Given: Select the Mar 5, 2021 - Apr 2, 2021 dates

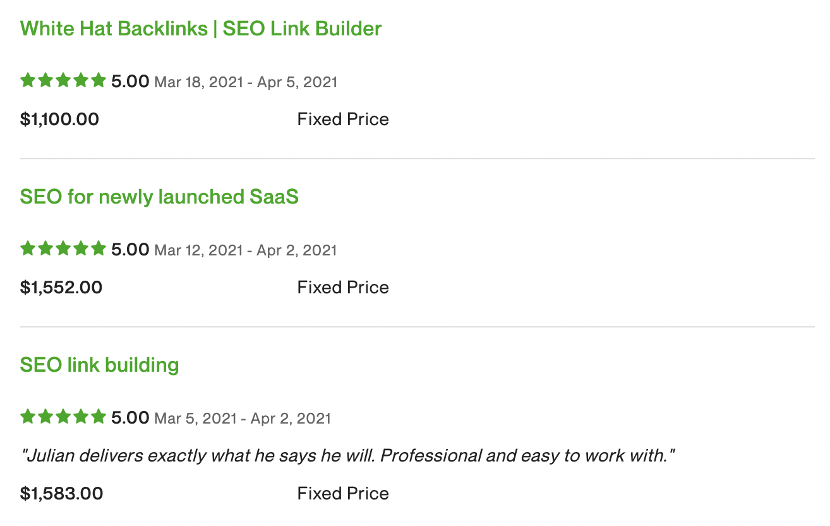Looking at the screenshot, I should pyautogui.click(x=243, y=419).
